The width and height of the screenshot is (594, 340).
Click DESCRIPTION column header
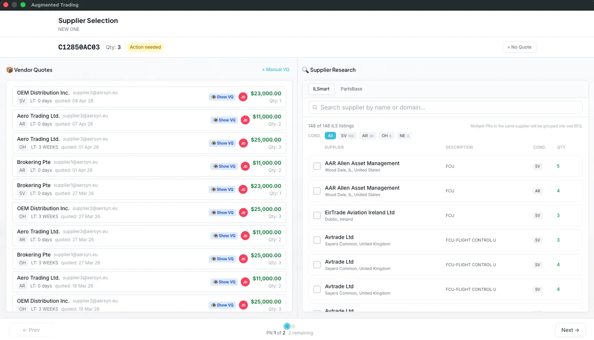(459, 147)
